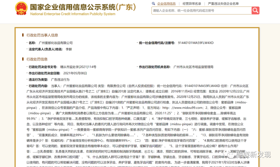Click the small magnifier icon beside 企业信用信息

tap(153, 3)
